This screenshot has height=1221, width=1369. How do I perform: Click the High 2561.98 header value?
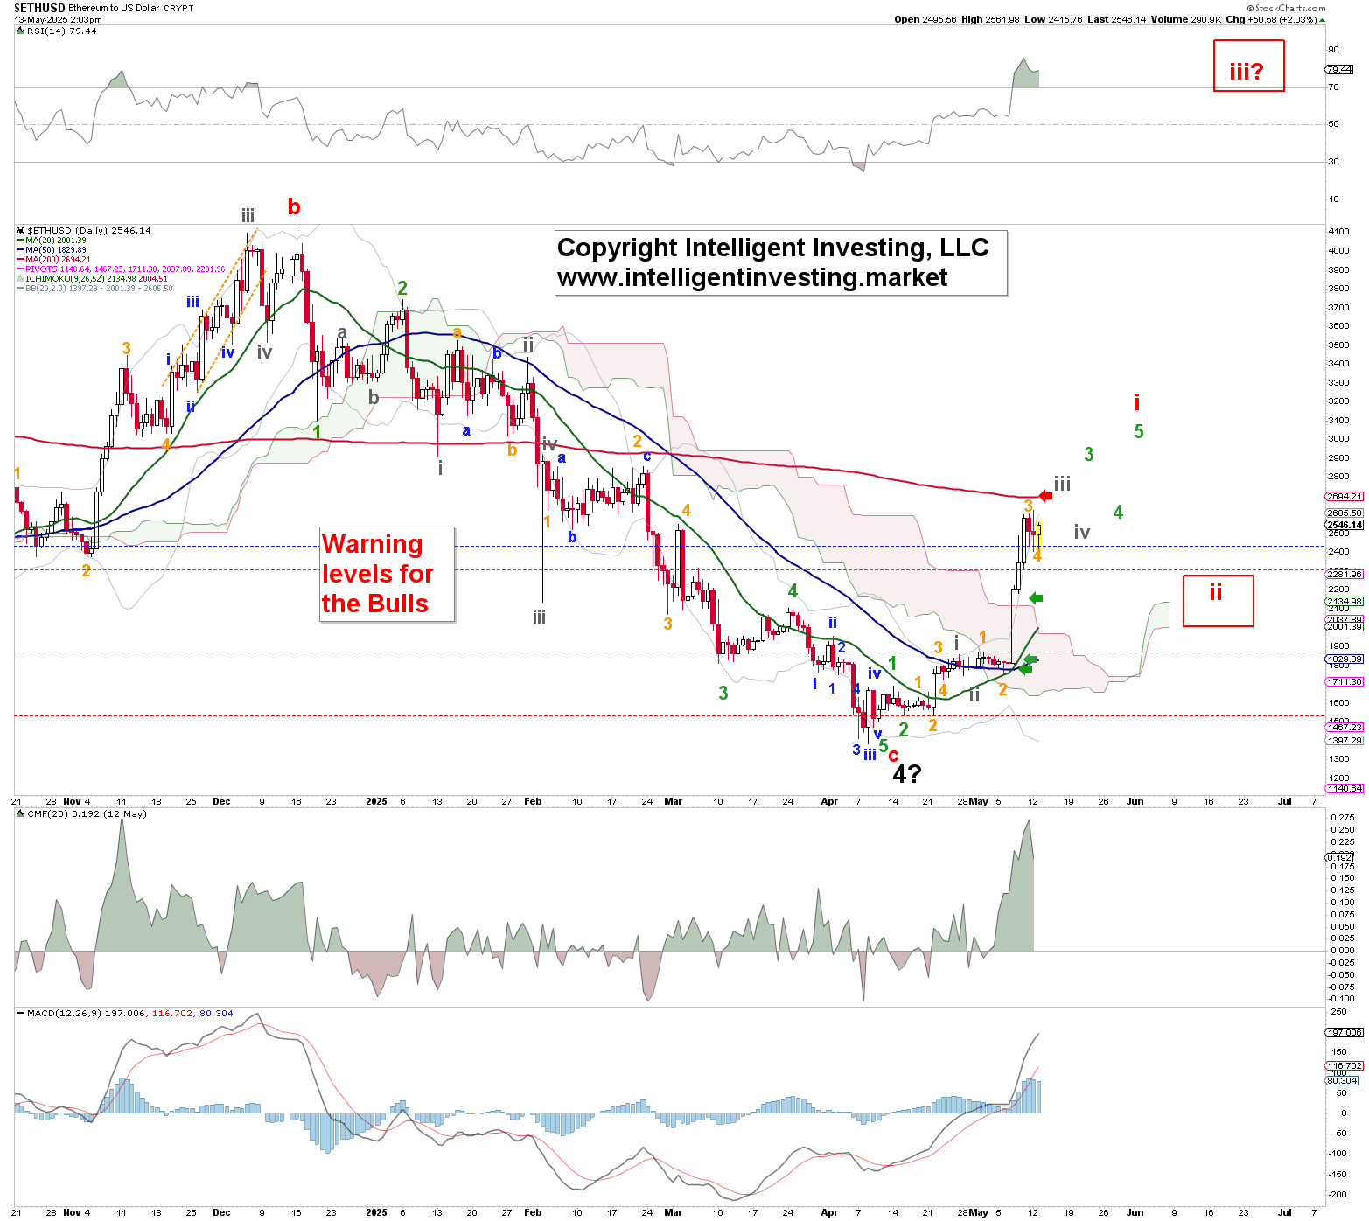point(990,19)
